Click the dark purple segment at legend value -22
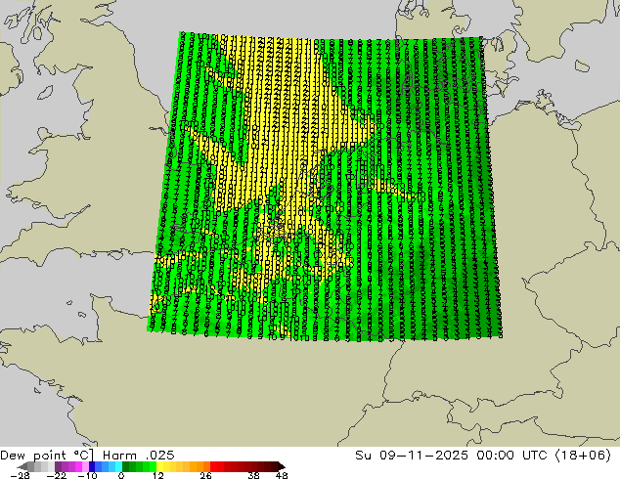Viewport: 620px width, 479px height. tap(58, 466)
